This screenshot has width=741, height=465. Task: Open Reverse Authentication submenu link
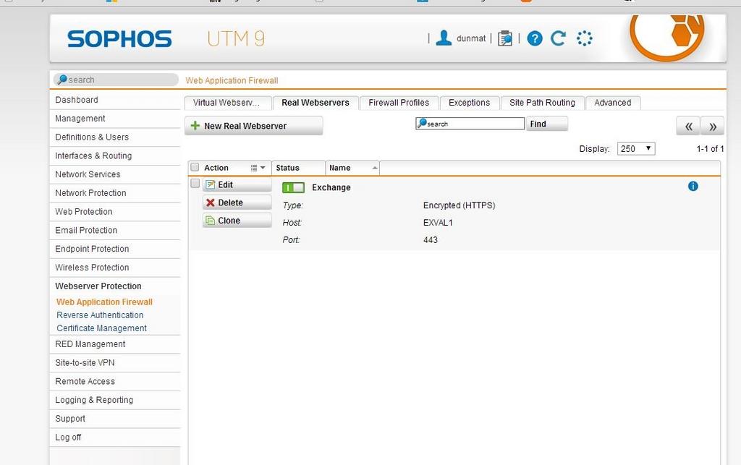100,315
